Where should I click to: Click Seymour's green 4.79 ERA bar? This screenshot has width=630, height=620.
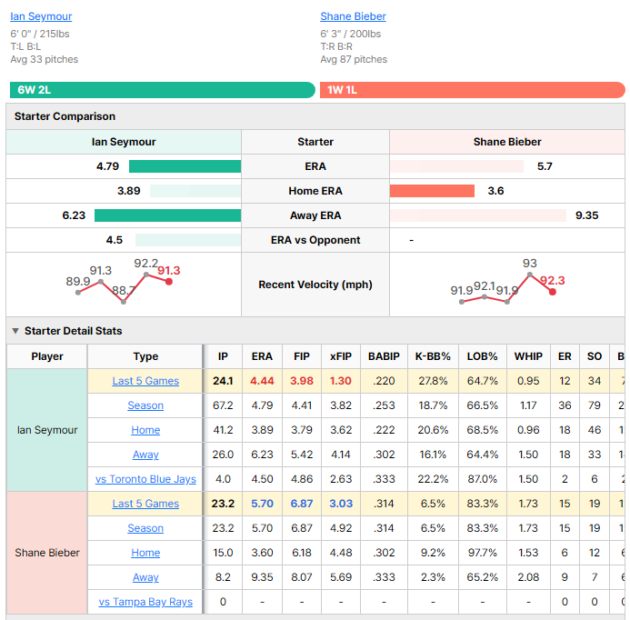[x=185, y=166]
